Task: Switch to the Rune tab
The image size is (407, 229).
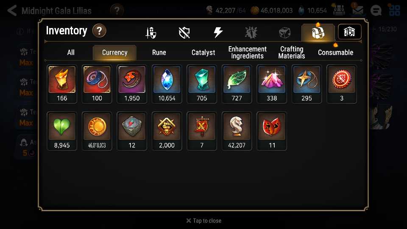Action: (x=159, y=53)
